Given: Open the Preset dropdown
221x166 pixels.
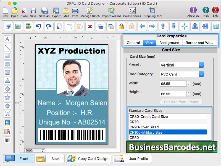Looking at the screenshot, I should [x=201, y=65].
